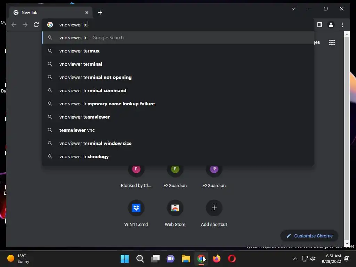Reload the current page
Screen dimensions: 356x267
pyautogui.click(x=36, y=25)
